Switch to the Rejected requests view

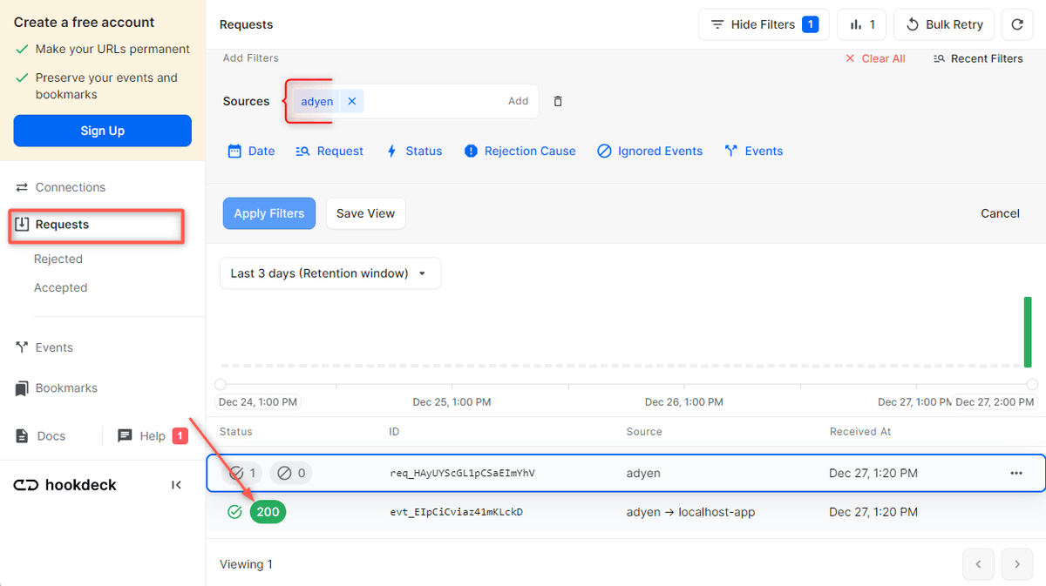(x=58, y=259)
